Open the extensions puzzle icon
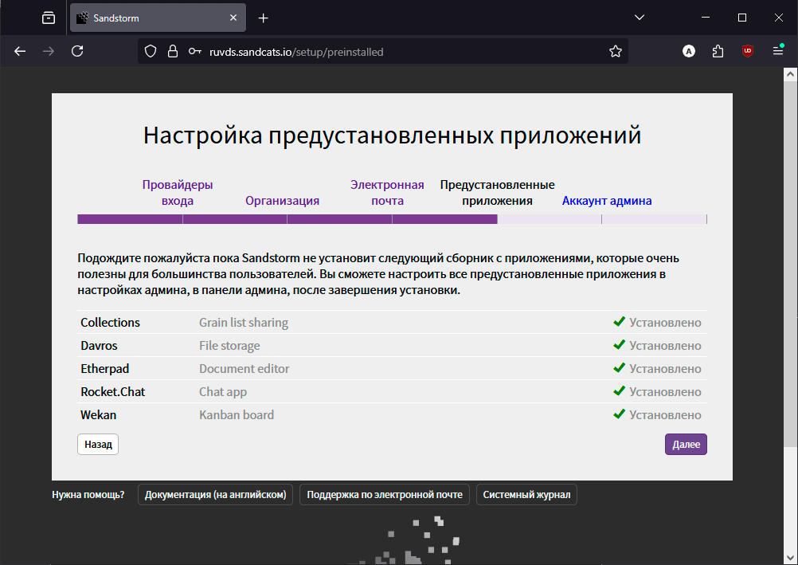 coord(718,51)
